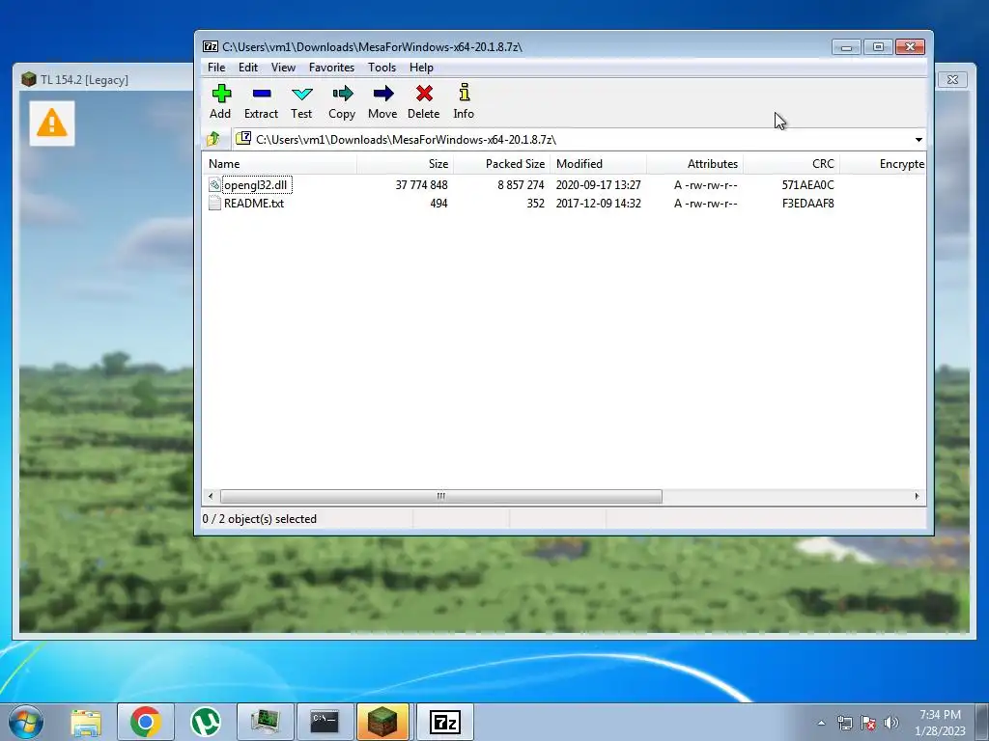Open the Help menu

pos(421,68)
